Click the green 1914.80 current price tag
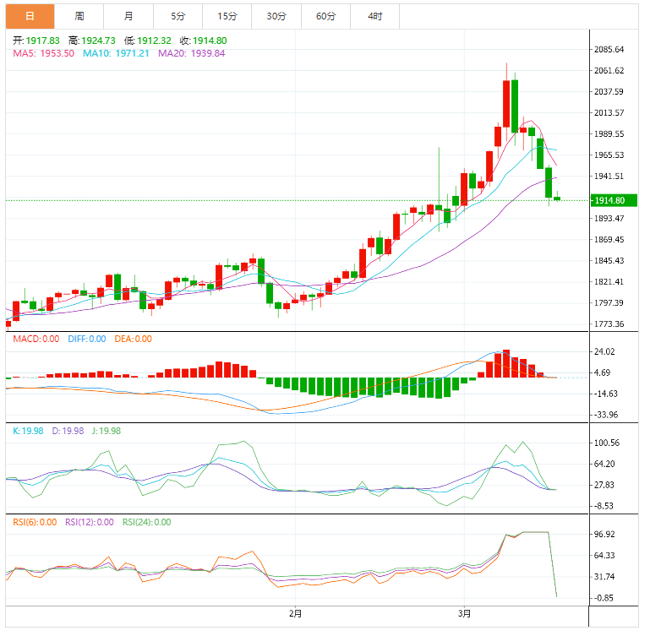This screenshot has height=636, width=650. 614,200
